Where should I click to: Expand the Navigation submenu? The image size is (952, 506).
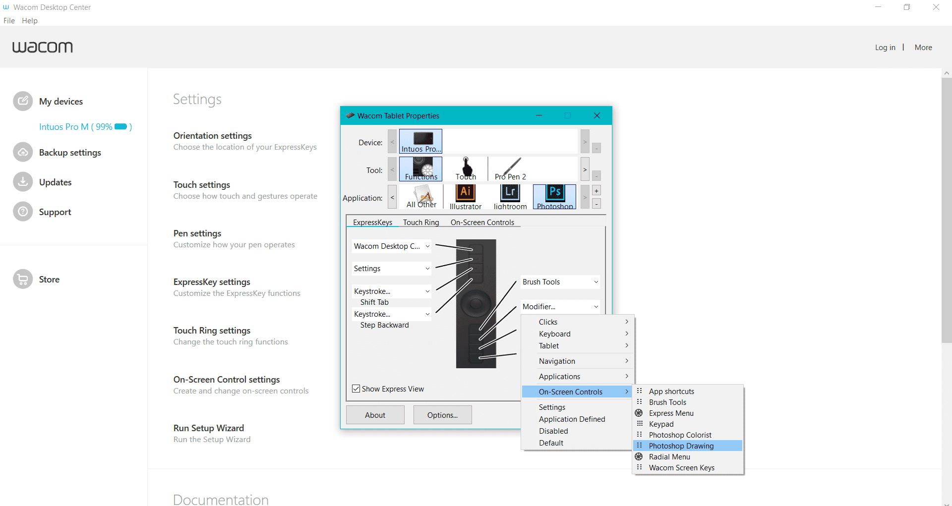[577, 361]
